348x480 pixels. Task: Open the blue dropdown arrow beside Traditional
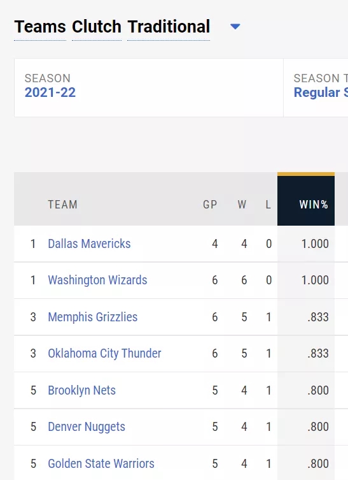(x=235, y=27)
